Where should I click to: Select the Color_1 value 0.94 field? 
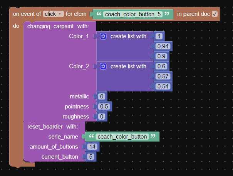click(x=163, y=46)
